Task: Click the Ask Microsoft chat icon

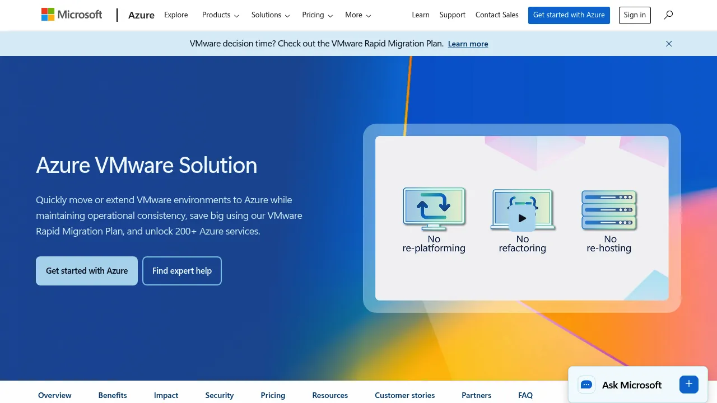Action: (x=586, y=385)
